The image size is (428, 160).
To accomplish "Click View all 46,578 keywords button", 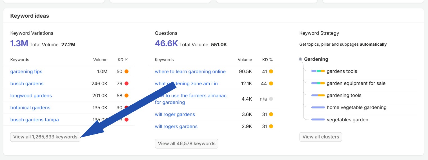I will (187, 143).
